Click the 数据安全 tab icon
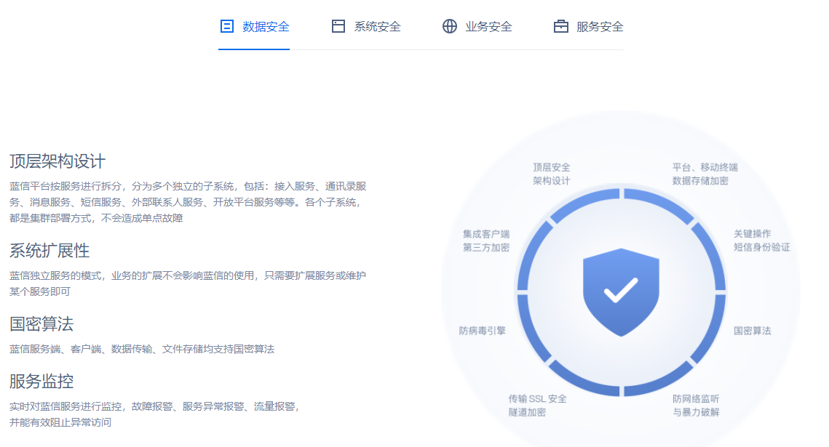This screenshot has height=447, width=829. pyautogui.click(x=227, y=26)
